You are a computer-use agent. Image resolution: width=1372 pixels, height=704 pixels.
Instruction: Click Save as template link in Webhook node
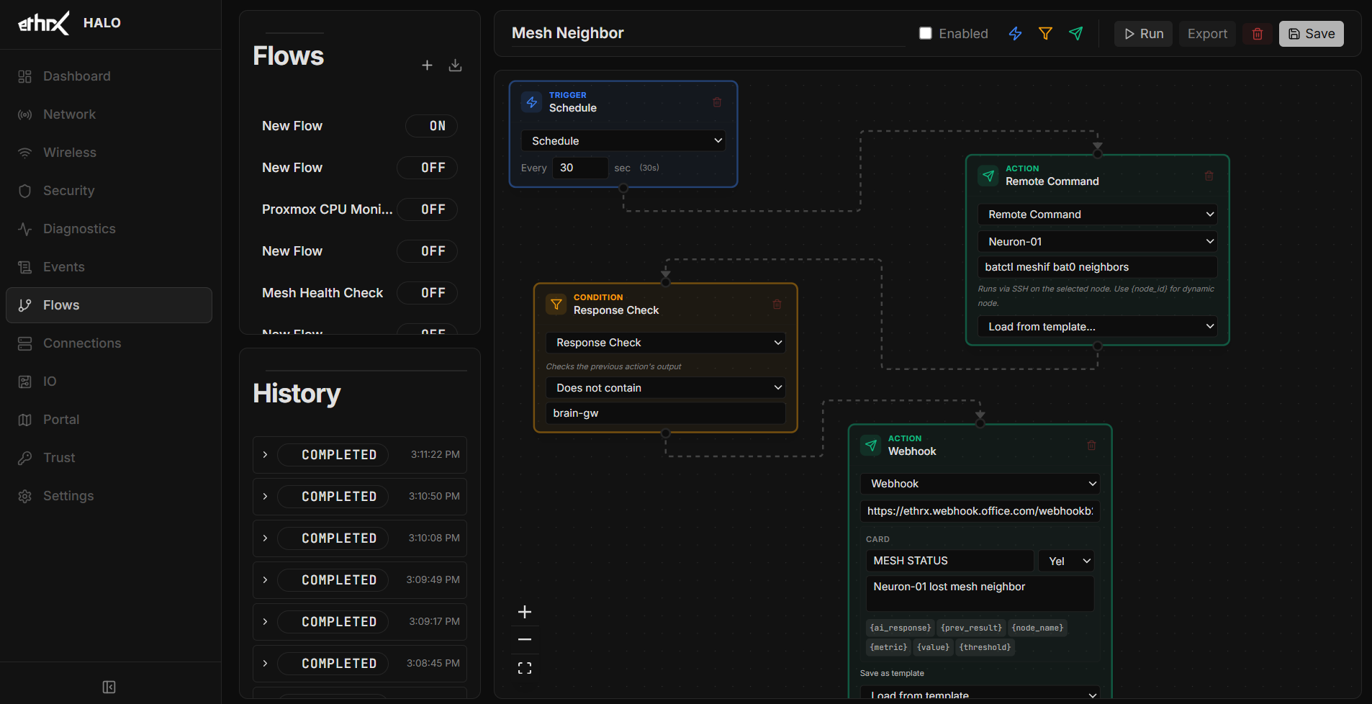tap(892, 673)
